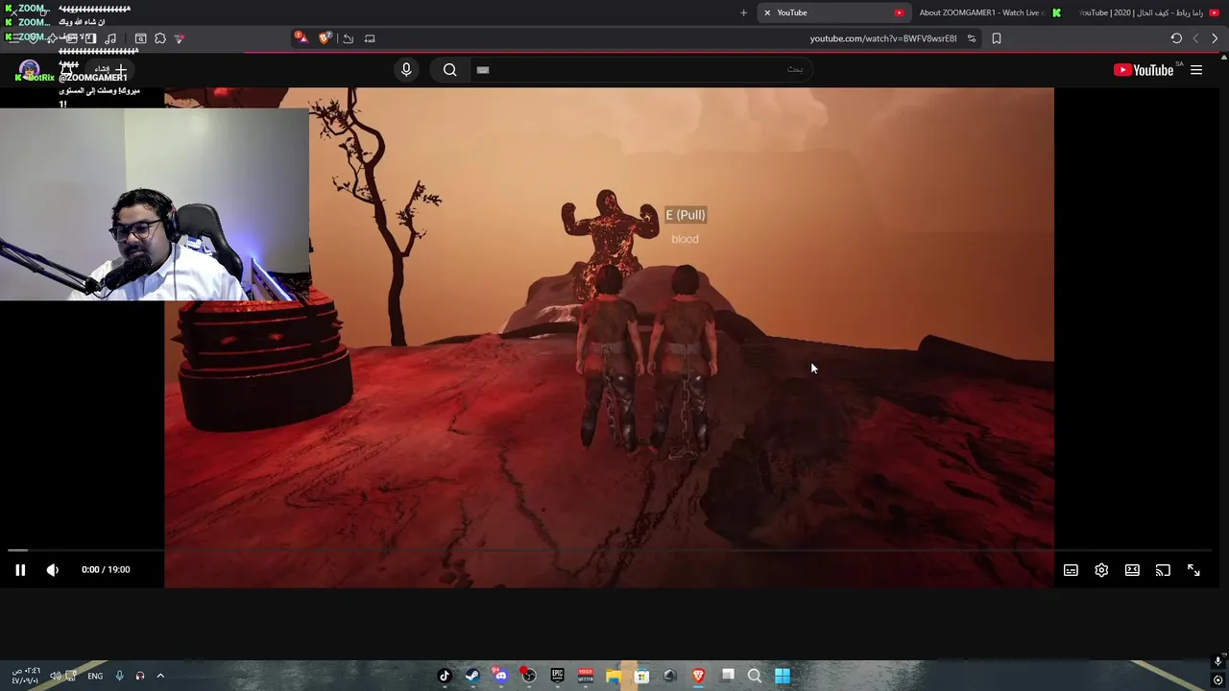Toggle the tray microphone icon
The width and height of the screenshot is (1229, 691).
point(119,676)
